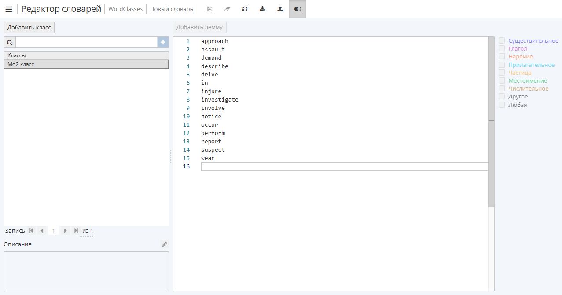Select the word occur
Viewport: 562px width, 295px height.
(209, 125)
